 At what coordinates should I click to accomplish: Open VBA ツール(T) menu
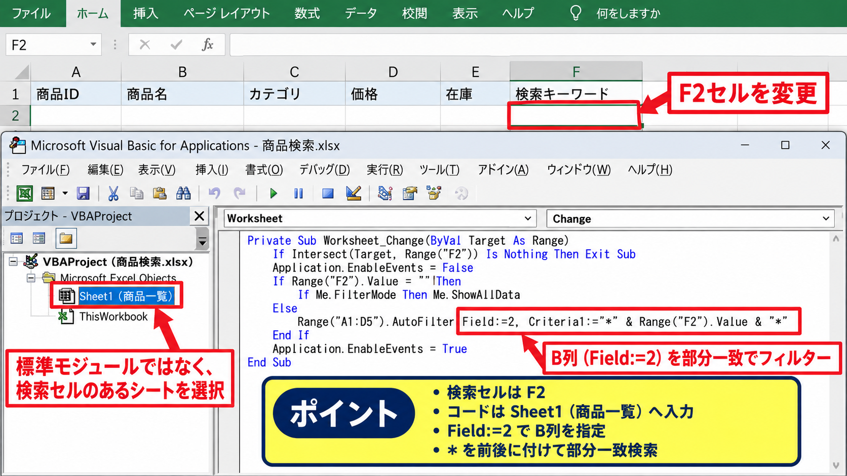pyautogui.click(x=439, y=169)
